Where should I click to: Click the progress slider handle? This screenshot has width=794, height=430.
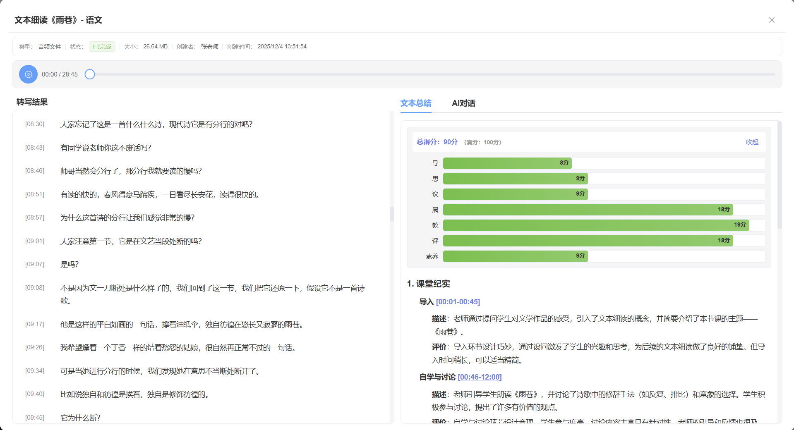point(89,74)
